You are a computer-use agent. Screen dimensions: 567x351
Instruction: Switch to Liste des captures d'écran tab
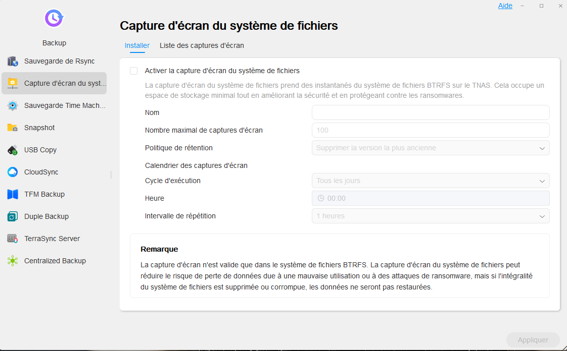tap(202, 45)
